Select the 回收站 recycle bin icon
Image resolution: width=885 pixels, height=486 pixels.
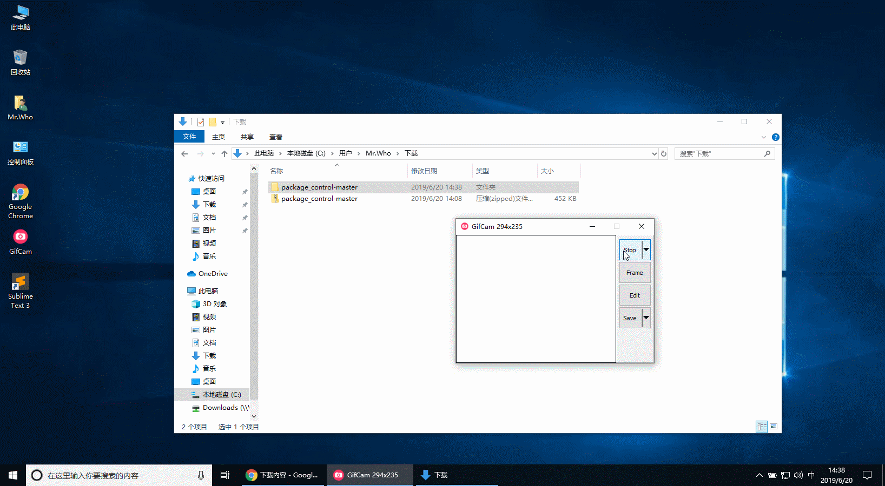tap(21, 63)
